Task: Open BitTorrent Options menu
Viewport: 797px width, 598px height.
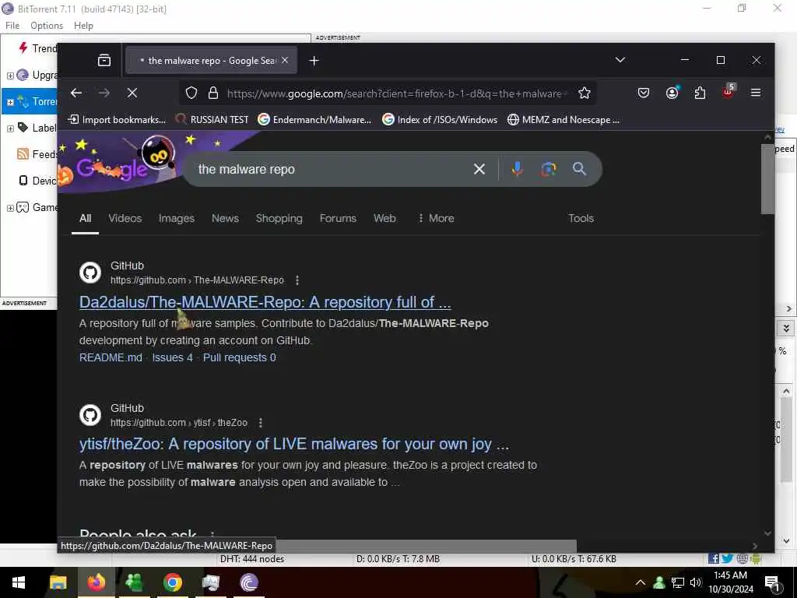Action: [47, 26]
